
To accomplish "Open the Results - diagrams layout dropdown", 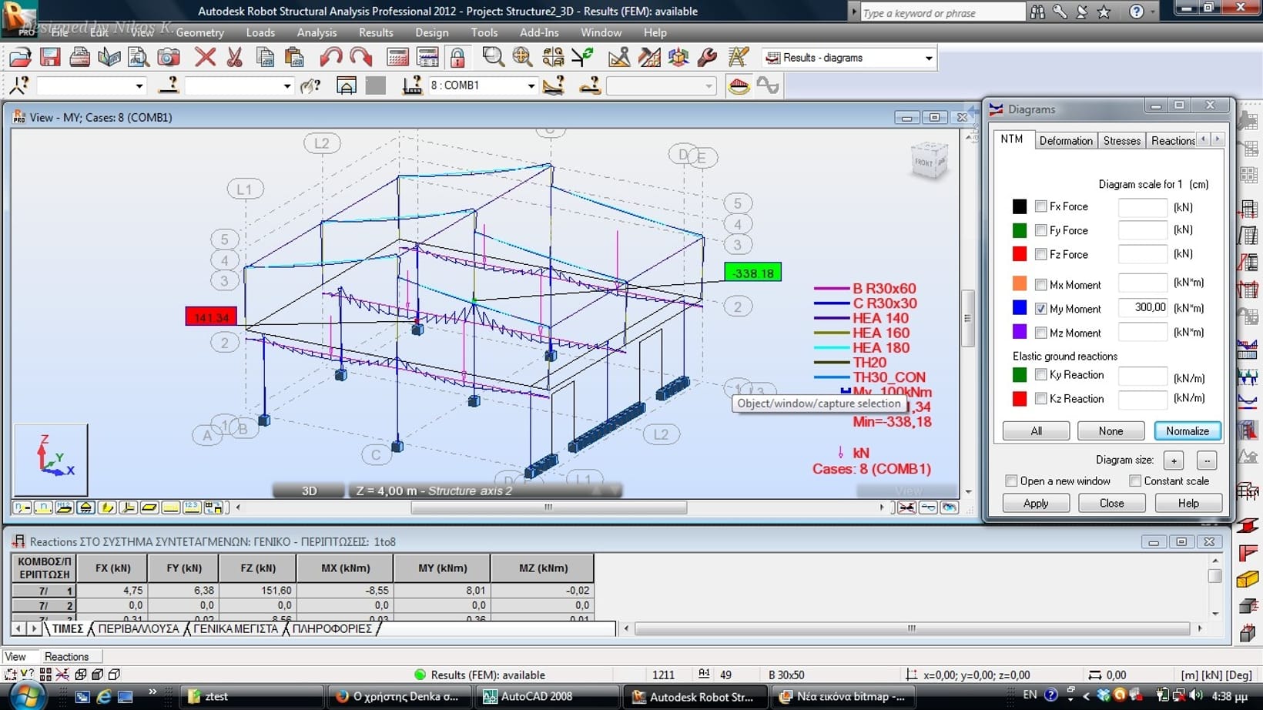I will pyautogui.click(x=928, y=59).
